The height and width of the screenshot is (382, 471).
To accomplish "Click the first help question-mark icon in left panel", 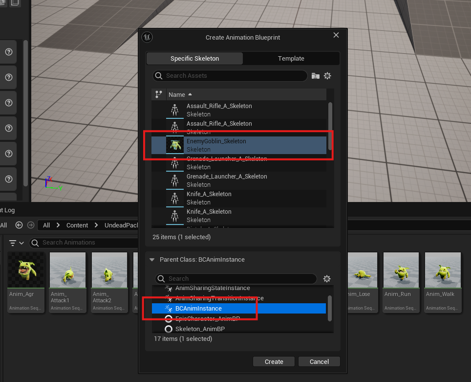I will (9, 52).
